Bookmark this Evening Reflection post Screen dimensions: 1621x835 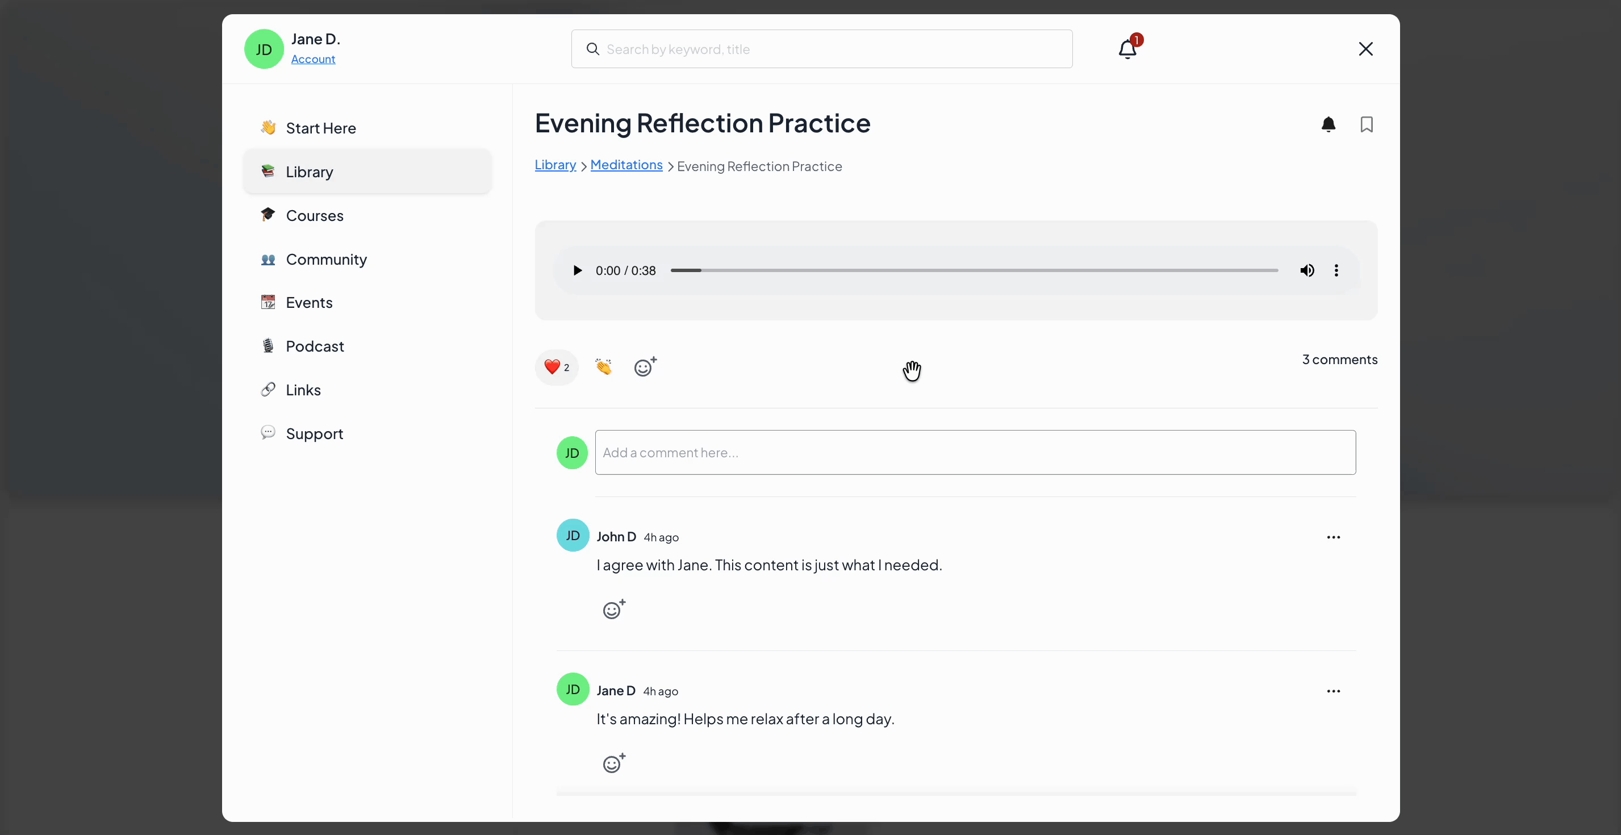point(1366,124)
